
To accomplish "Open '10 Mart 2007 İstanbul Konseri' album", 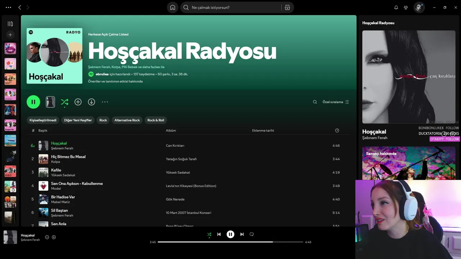I will tap(188, 213).
